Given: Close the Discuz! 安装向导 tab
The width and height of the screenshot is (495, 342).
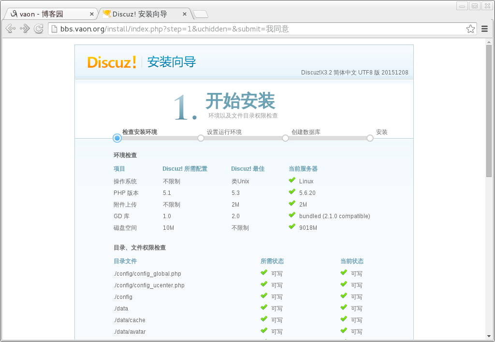Looking at the screenshot, I should pos(184,14).
